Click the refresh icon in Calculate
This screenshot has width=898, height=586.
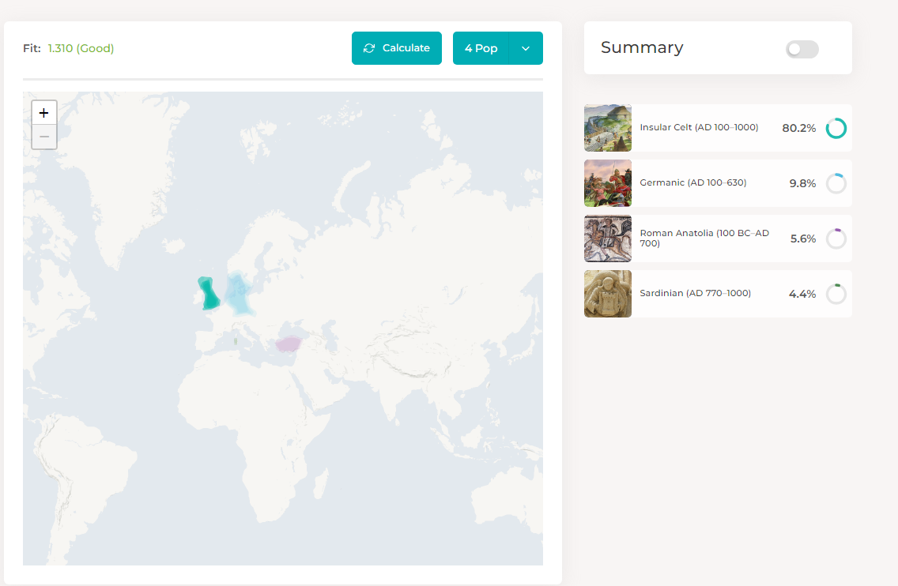[x=369, y=48]
